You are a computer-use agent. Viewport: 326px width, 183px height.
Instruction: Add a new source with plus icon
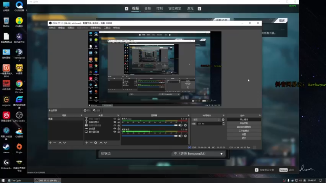[87, 143]
